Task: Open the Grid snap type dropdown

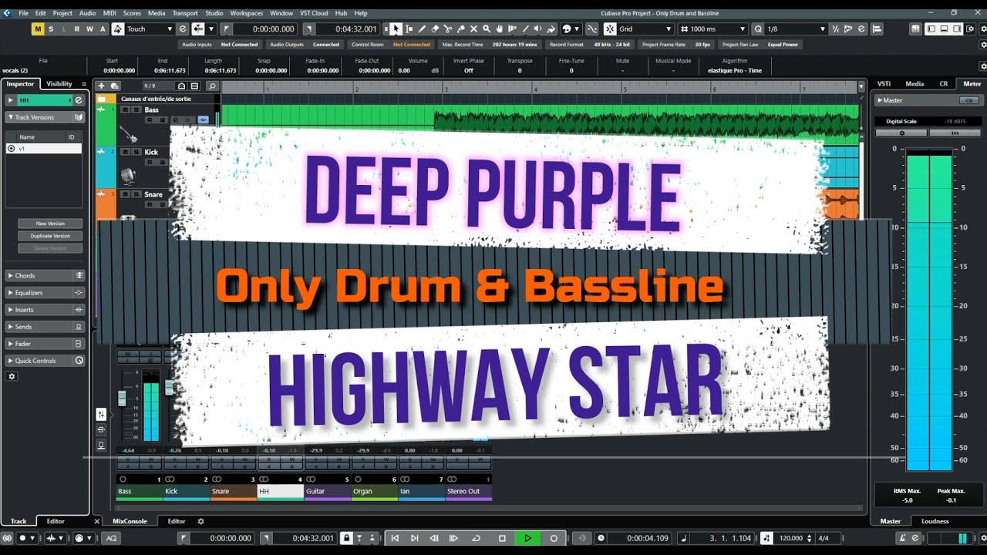Action: click(x=645, y=29)
